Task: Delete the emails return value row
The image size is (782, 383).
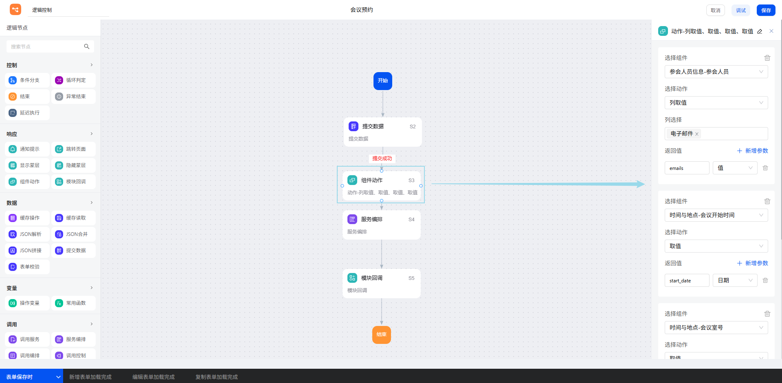Action: [765, 168]
